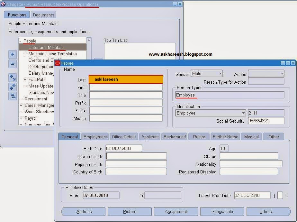Viewport: 297px width, 222px height.
Task: Open the Further Name tab
Action: tap(225, 137)
